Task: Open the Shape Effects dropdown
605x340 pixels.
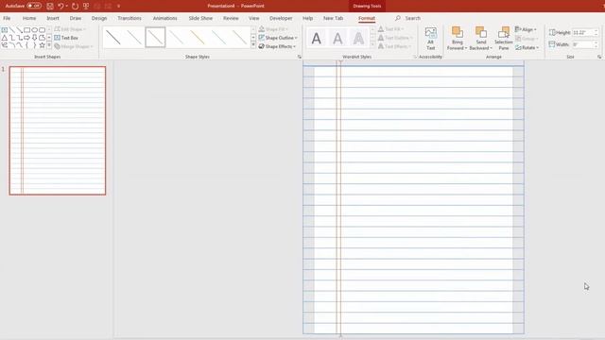Action: tap(277, 46)
